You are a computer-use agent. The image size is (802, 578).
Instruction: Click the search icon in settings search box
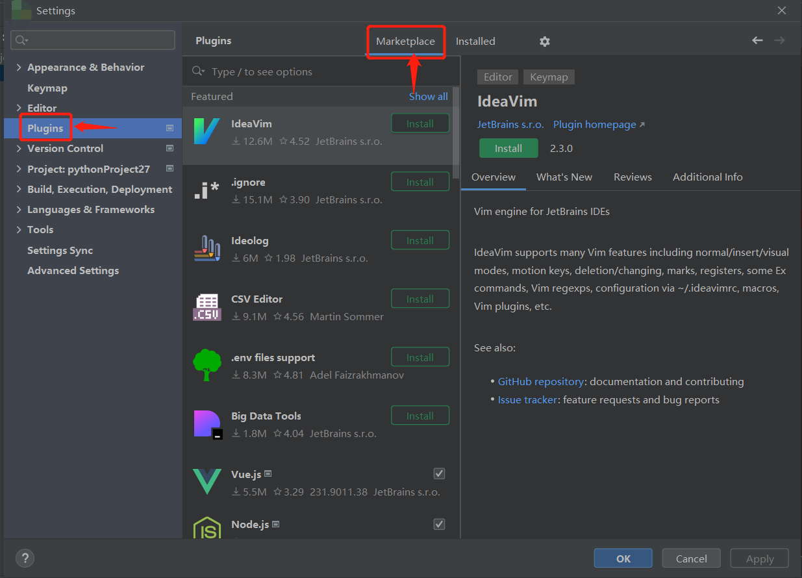click(x=21, y=40)
